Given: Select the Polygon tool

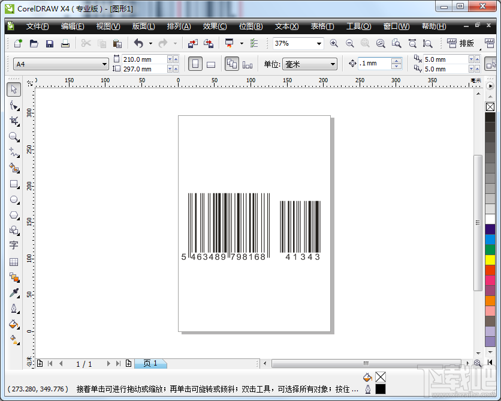Looking at the screenshot, I should [14, 215].
